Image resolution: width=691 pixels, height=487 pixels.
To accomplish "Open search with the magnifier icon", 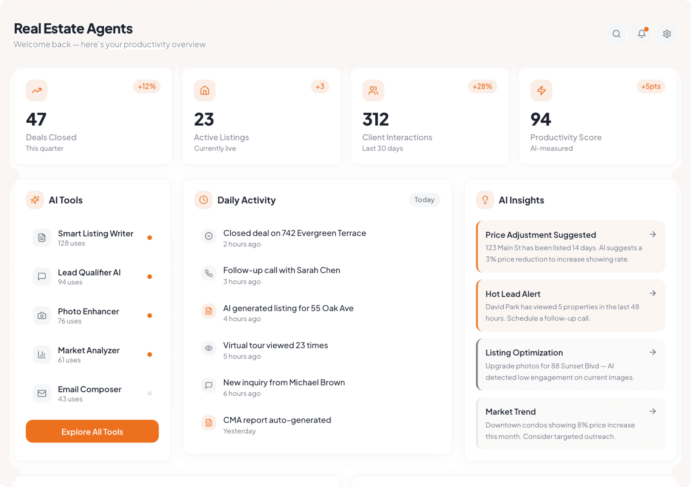I will click(616, 34).
